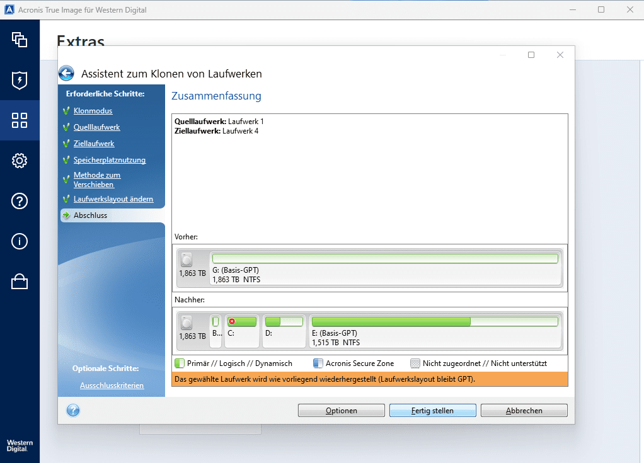This screenshot has width=644, height=463.
Task: Click the Quelllaufwerk: Laufwerk 1 text
Action: (219, 122)
